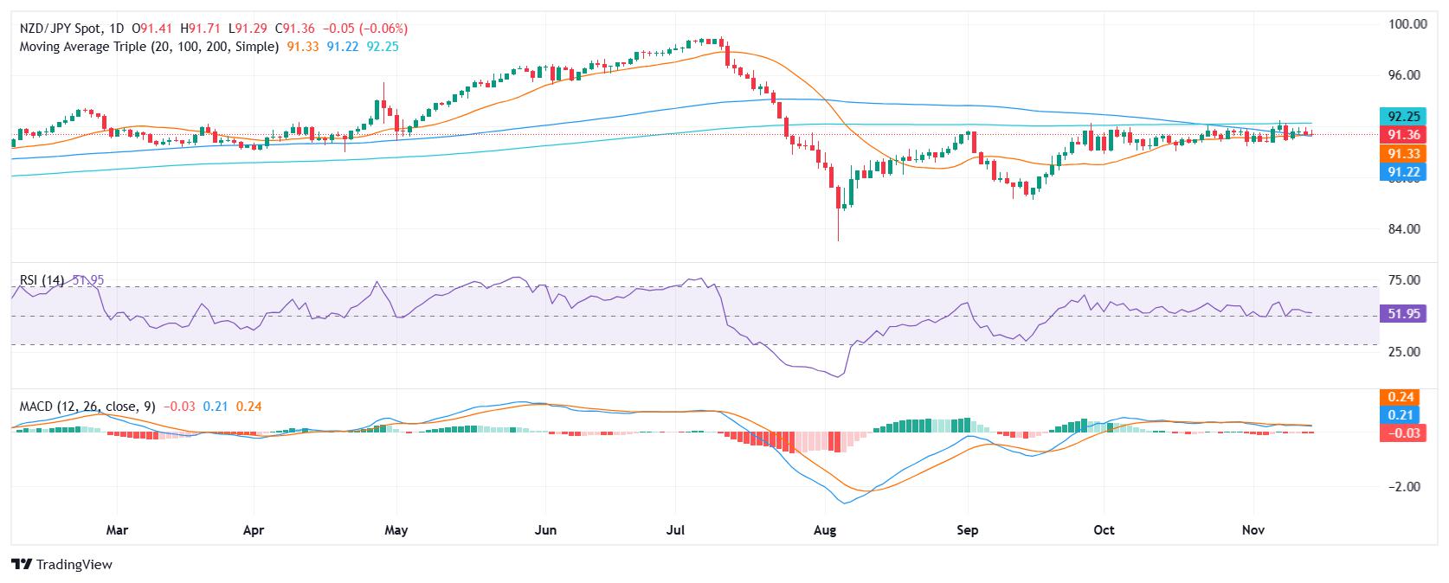Viewport: 1449px width, 583px height.
Task: Click the Mar label on time axis
Action: coord(117,530)
